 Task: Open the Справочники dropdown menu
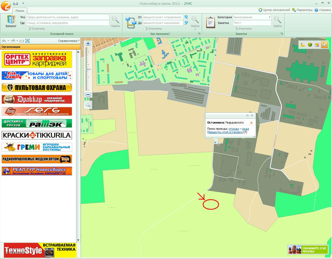69,41
